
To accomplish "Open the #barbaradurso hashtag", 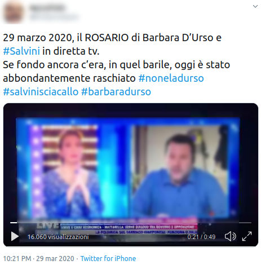I will pos(116,92).
